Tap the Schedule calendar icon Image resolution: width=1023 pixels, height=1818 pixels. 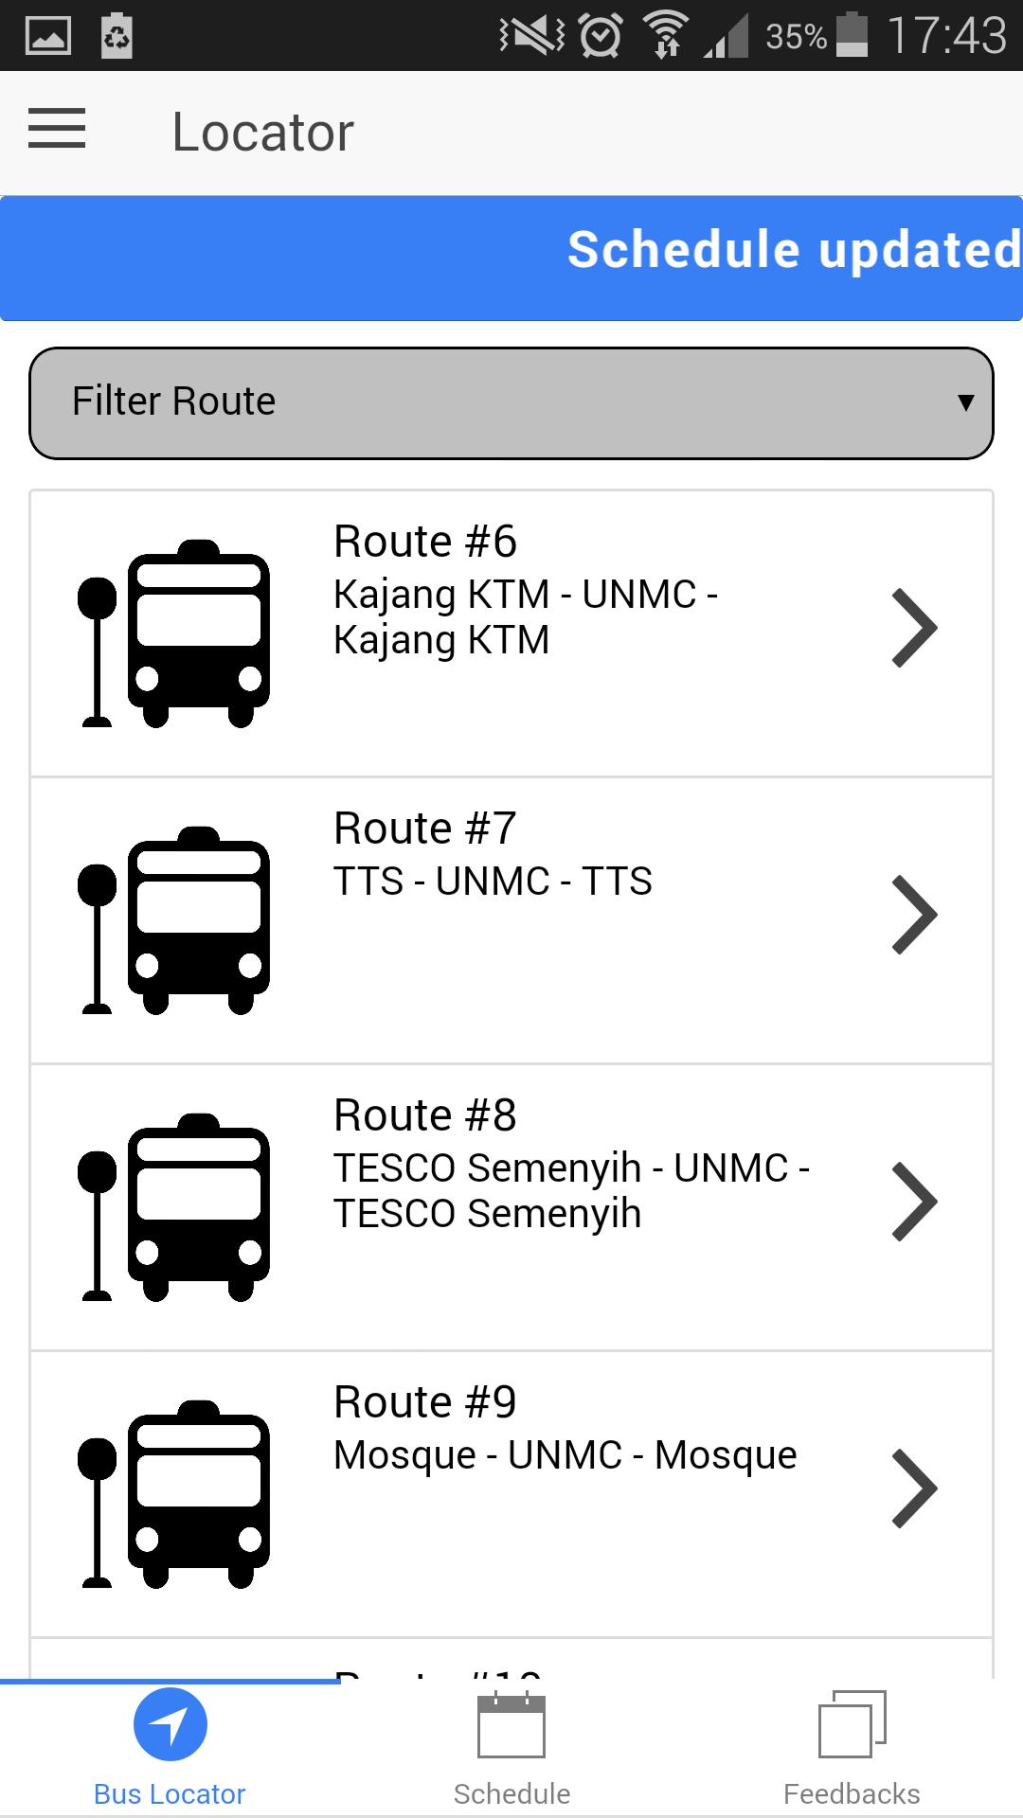511,1725
